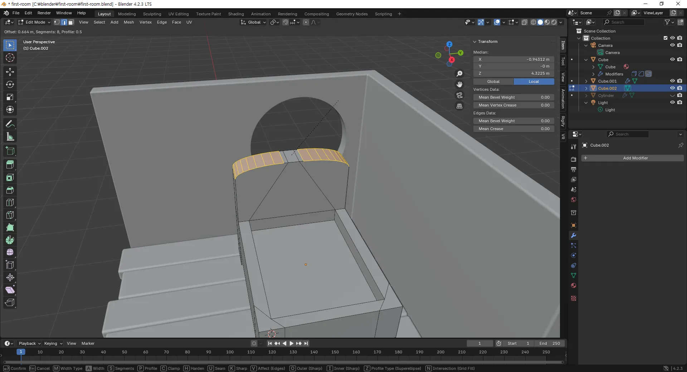Select Local median coordinates

pyautogui.click(x=534, y=82)
